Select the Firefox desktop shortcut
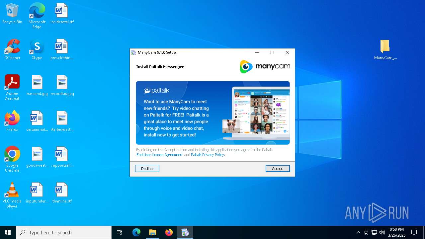 coord(12,121)
